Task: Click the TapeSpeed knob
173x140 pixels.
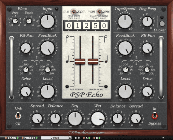Action: click(125, 21)
